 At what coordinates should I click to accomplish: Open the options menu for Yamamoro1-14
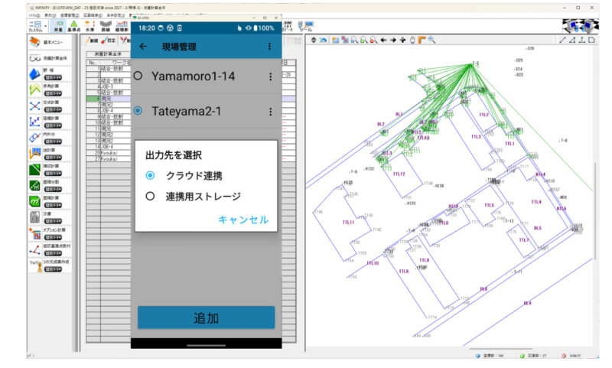pyautogui.click(x=270, y=77)
